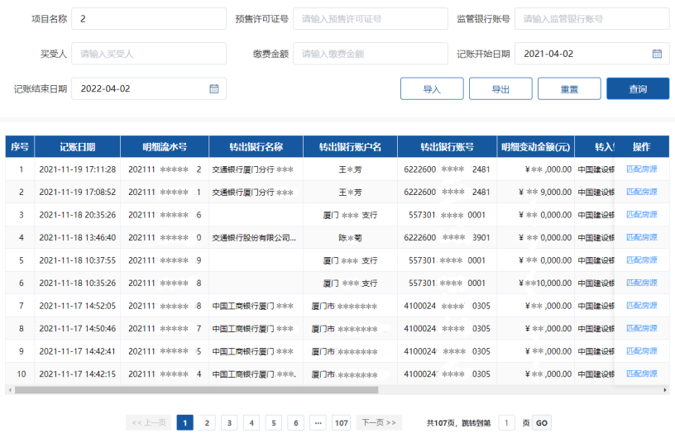Viewport: 675px width, 438px height.
Task: Click 匹配房源 link in row 5
Action: [641, 259]
